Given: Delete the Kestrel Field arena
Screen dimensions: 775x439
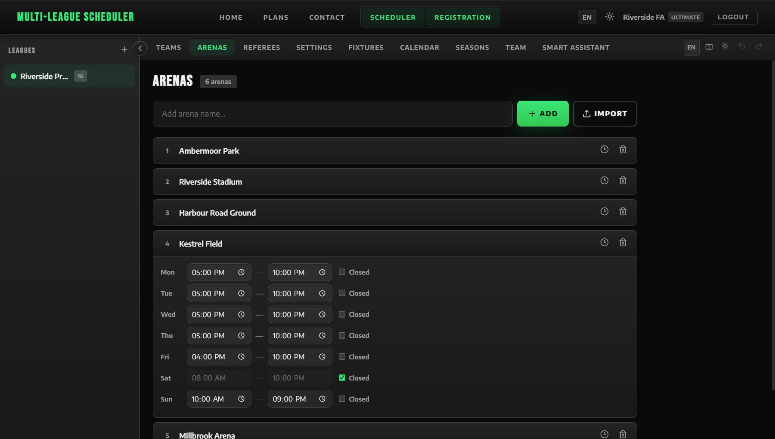Looking at the screenshot, I should click(623, 242).
